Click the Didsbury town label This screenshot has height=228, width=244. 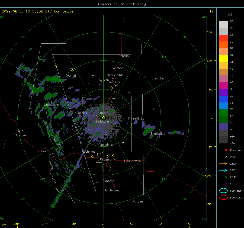pyautogui.click(x=102, y=121)
